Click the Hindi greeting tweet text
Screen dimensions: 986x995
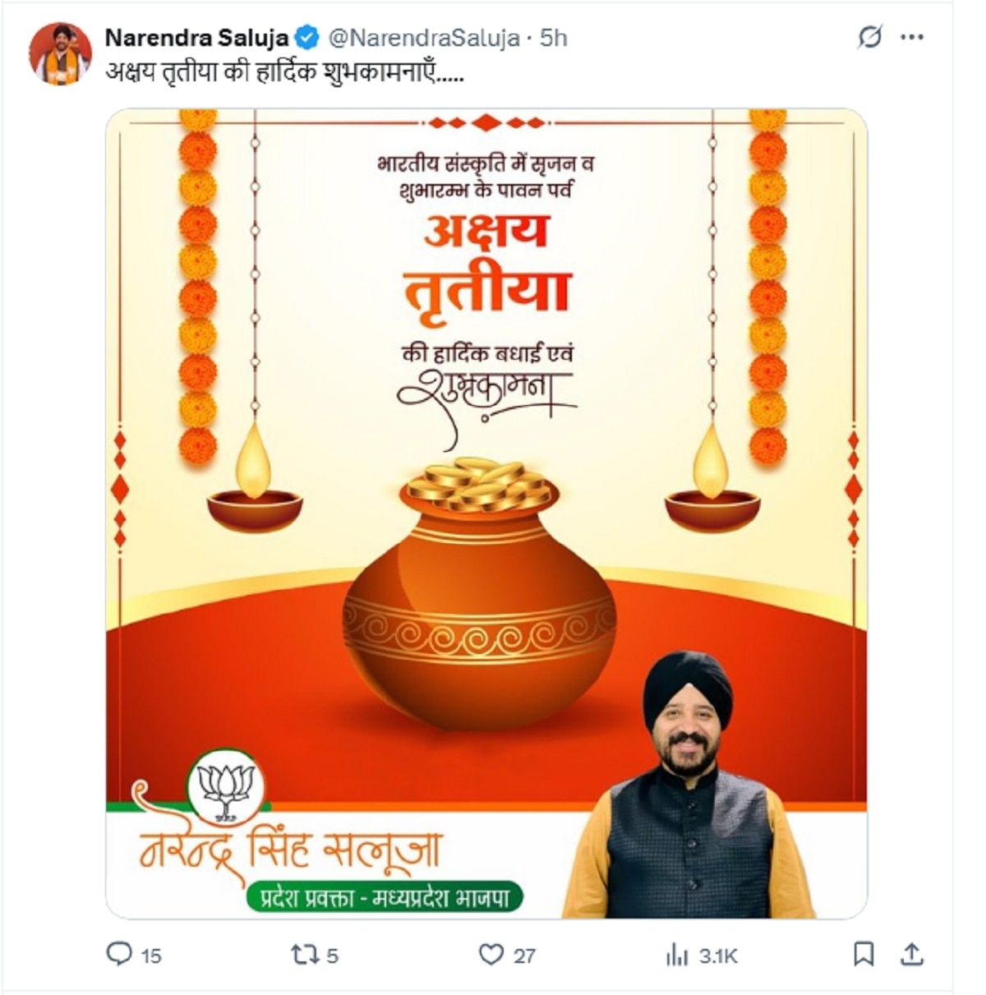[x=284, y=72]
